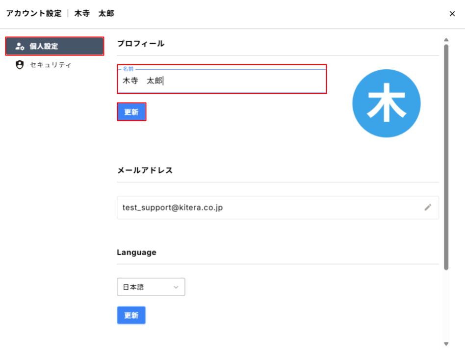Click the test_support@kitera.co.jp email field
Screen dimensions: 465x353
278,208
